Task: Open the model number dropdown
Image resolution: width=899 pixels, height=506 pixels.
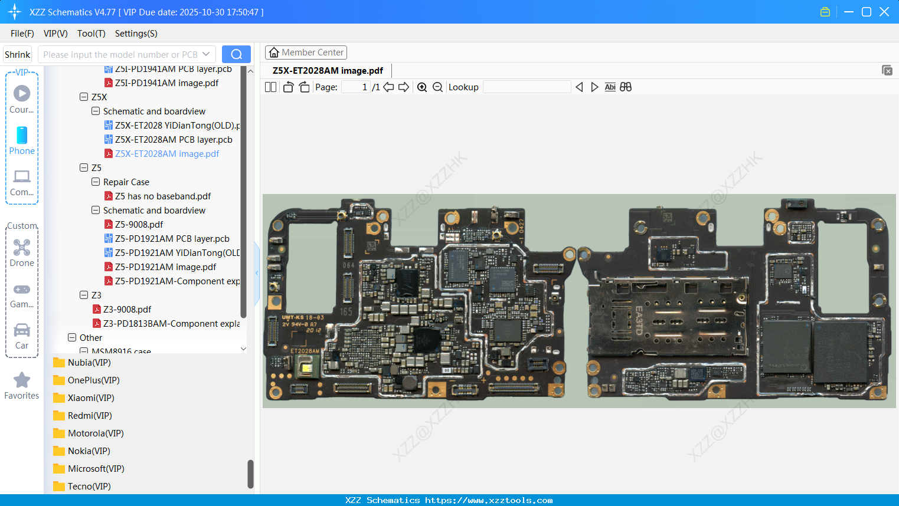Action: point(206,54)
